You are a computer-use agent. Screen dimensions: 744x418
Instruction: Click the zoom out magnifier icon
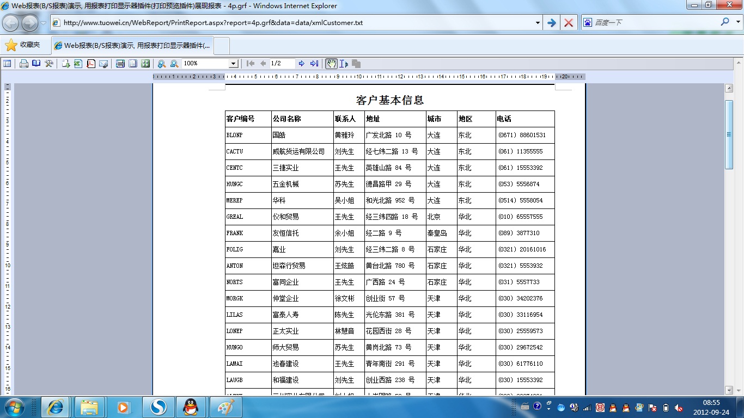tap(174, 64)
